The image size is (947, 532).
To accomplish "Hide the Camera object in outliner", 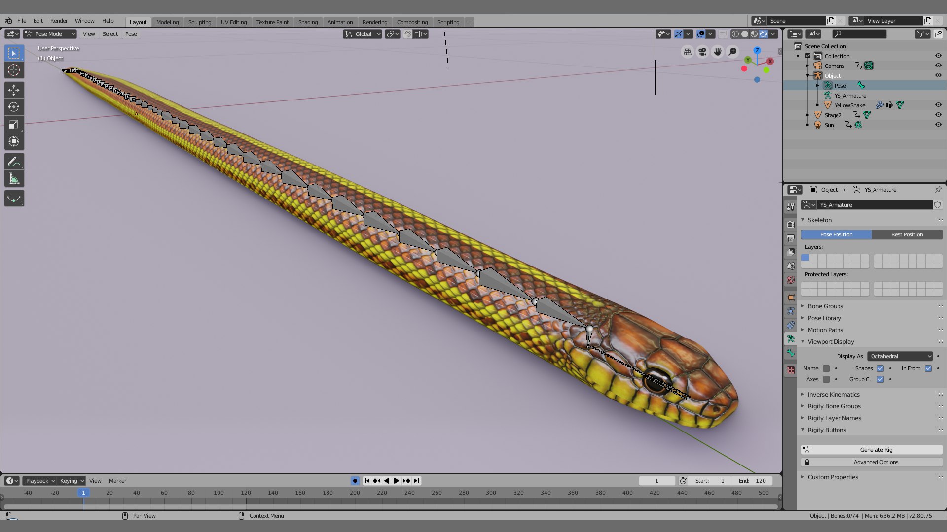I will point(938,66).
